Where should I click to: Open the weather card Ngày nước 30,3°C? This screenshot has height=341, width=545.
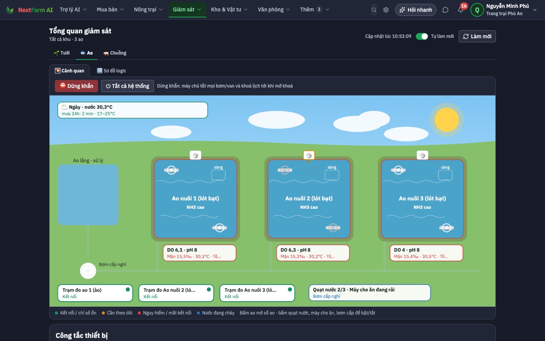tap(133, 110)
